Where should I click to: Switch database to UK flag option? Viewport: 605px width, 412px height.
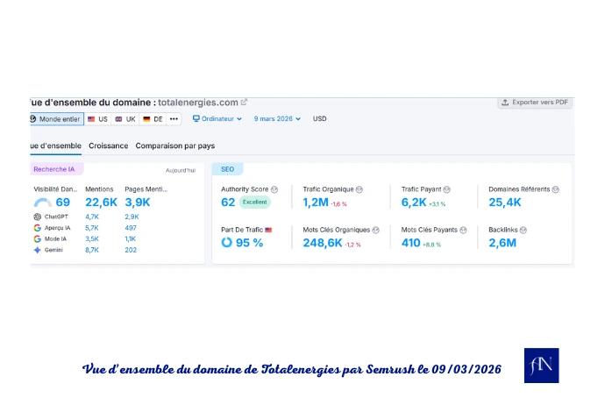point(125,119)
